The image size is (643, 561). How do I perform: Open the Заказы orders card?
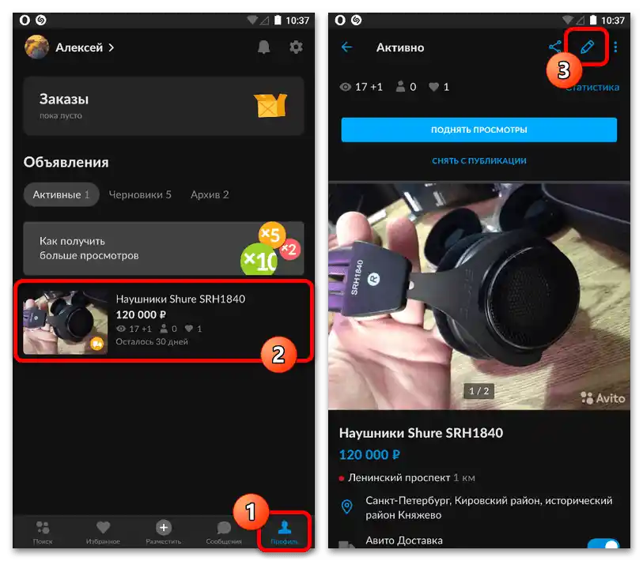pyautogui.click(x=164, y=106)
